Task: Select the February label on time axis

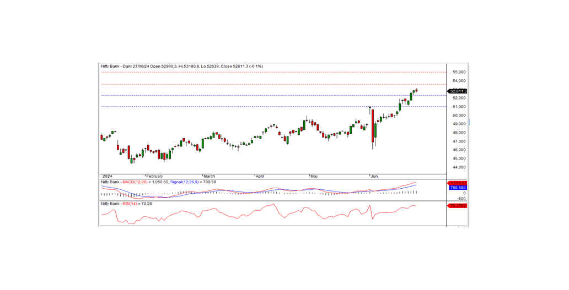Action: (x=154, y=176)
